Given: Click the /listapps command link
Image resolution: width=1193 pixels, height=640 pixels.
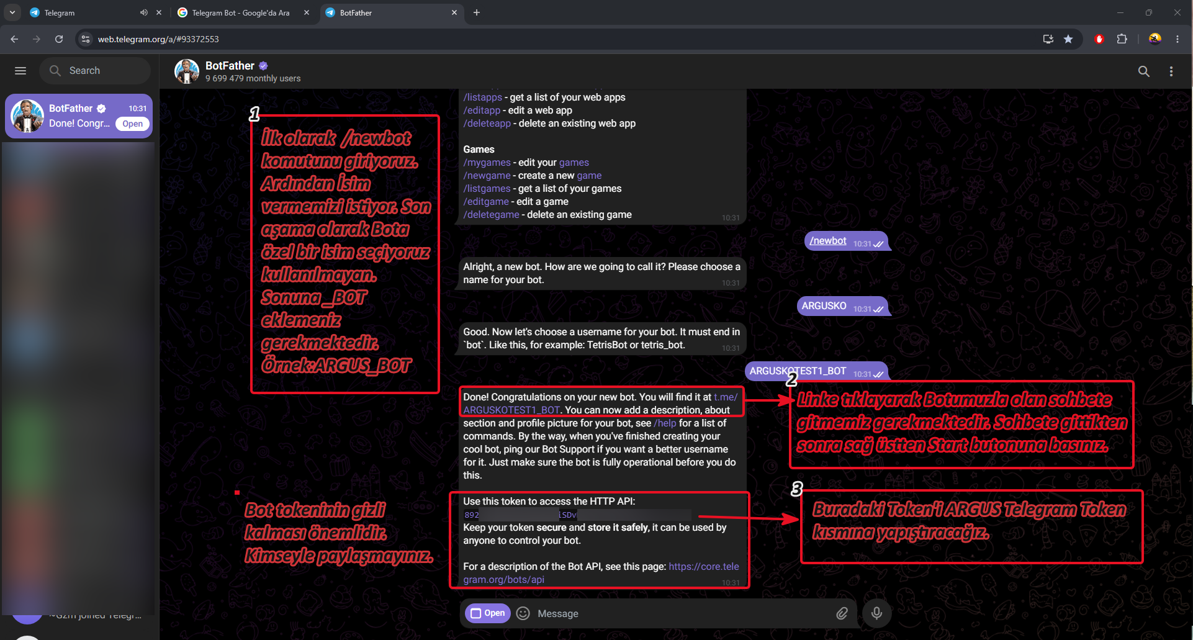Looking at the screenshot, I should pos(482,97).
